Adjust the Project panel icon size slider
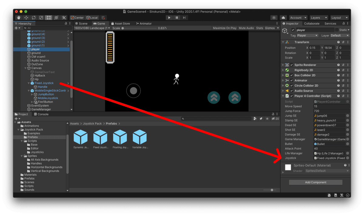This screenshot has width=364, height=215. pyautogui.click(x=270, y=190)
